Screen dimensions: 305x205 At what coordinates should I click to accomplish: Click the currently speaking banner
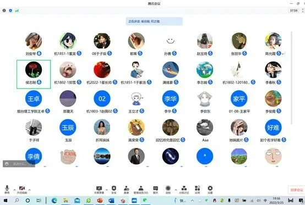tap(154, 21)
